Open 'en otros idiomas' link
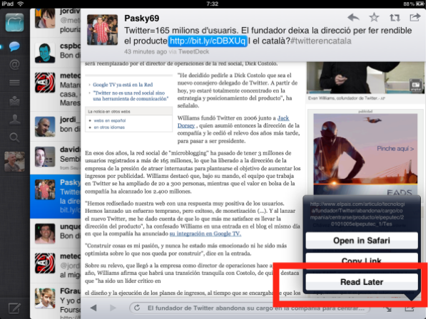This screenshot has height=319, width=428. (x=109, y=127)
